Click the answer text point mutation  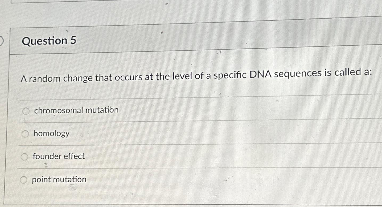[59, 179]
